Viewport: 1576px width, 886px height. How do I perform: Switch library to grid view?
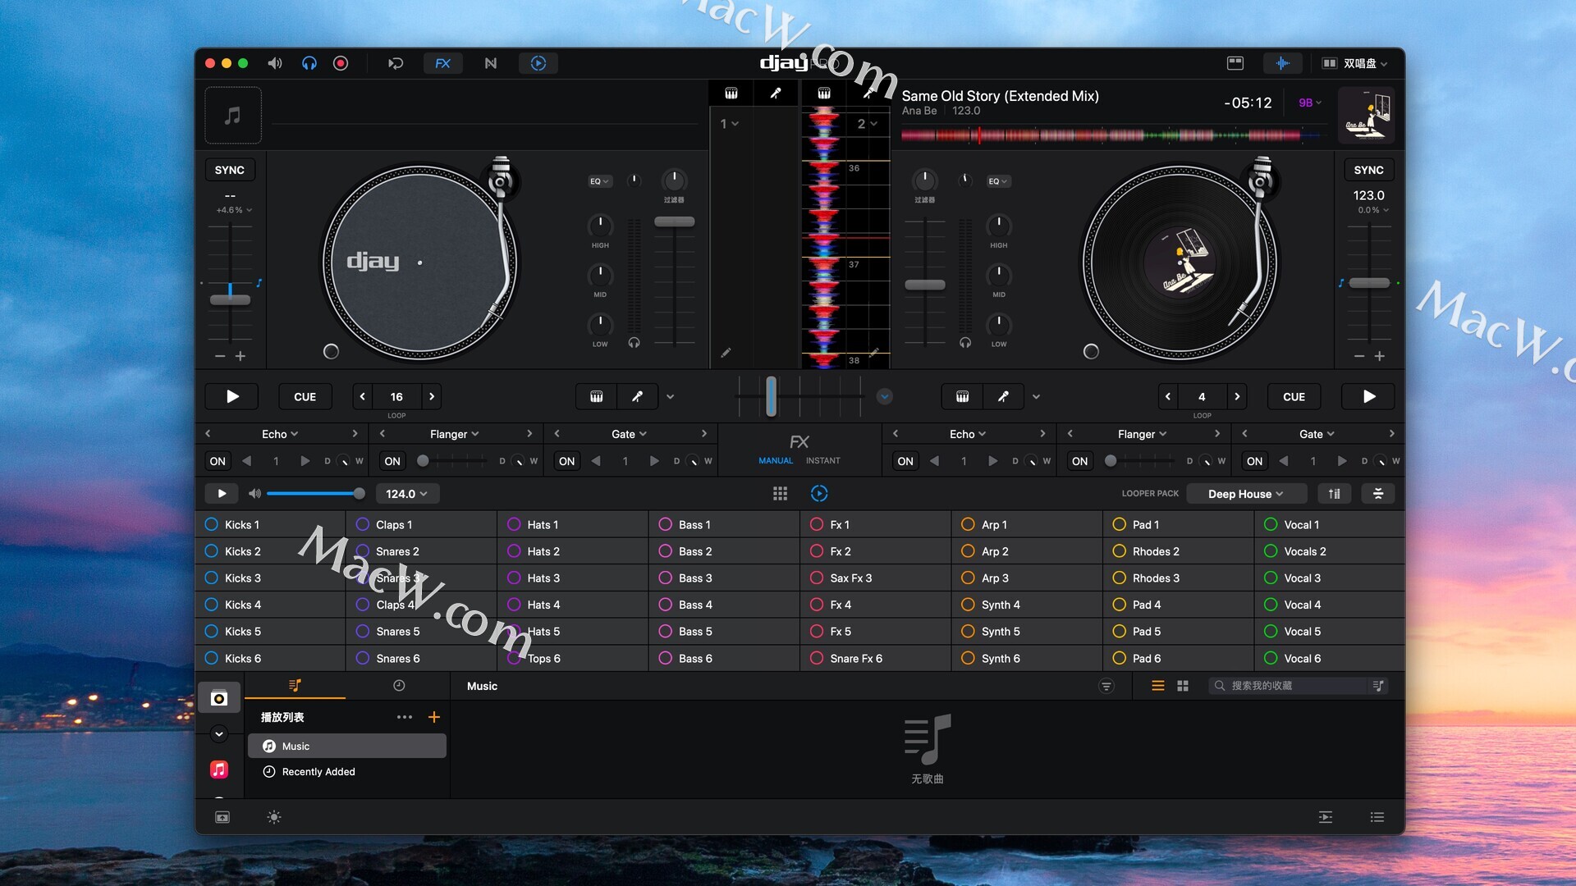pos(1183,686)
